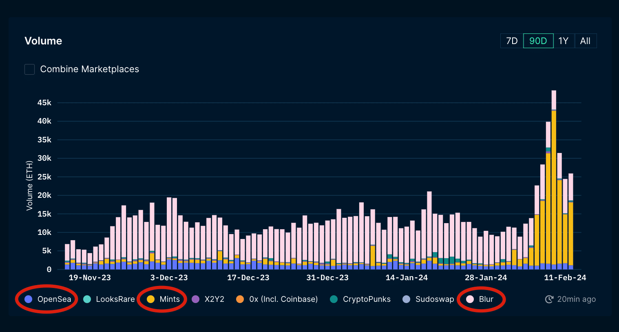Click the yellow Mints legend dot
The height and width of the screenshot is (332, 619).
coord(150,299)
